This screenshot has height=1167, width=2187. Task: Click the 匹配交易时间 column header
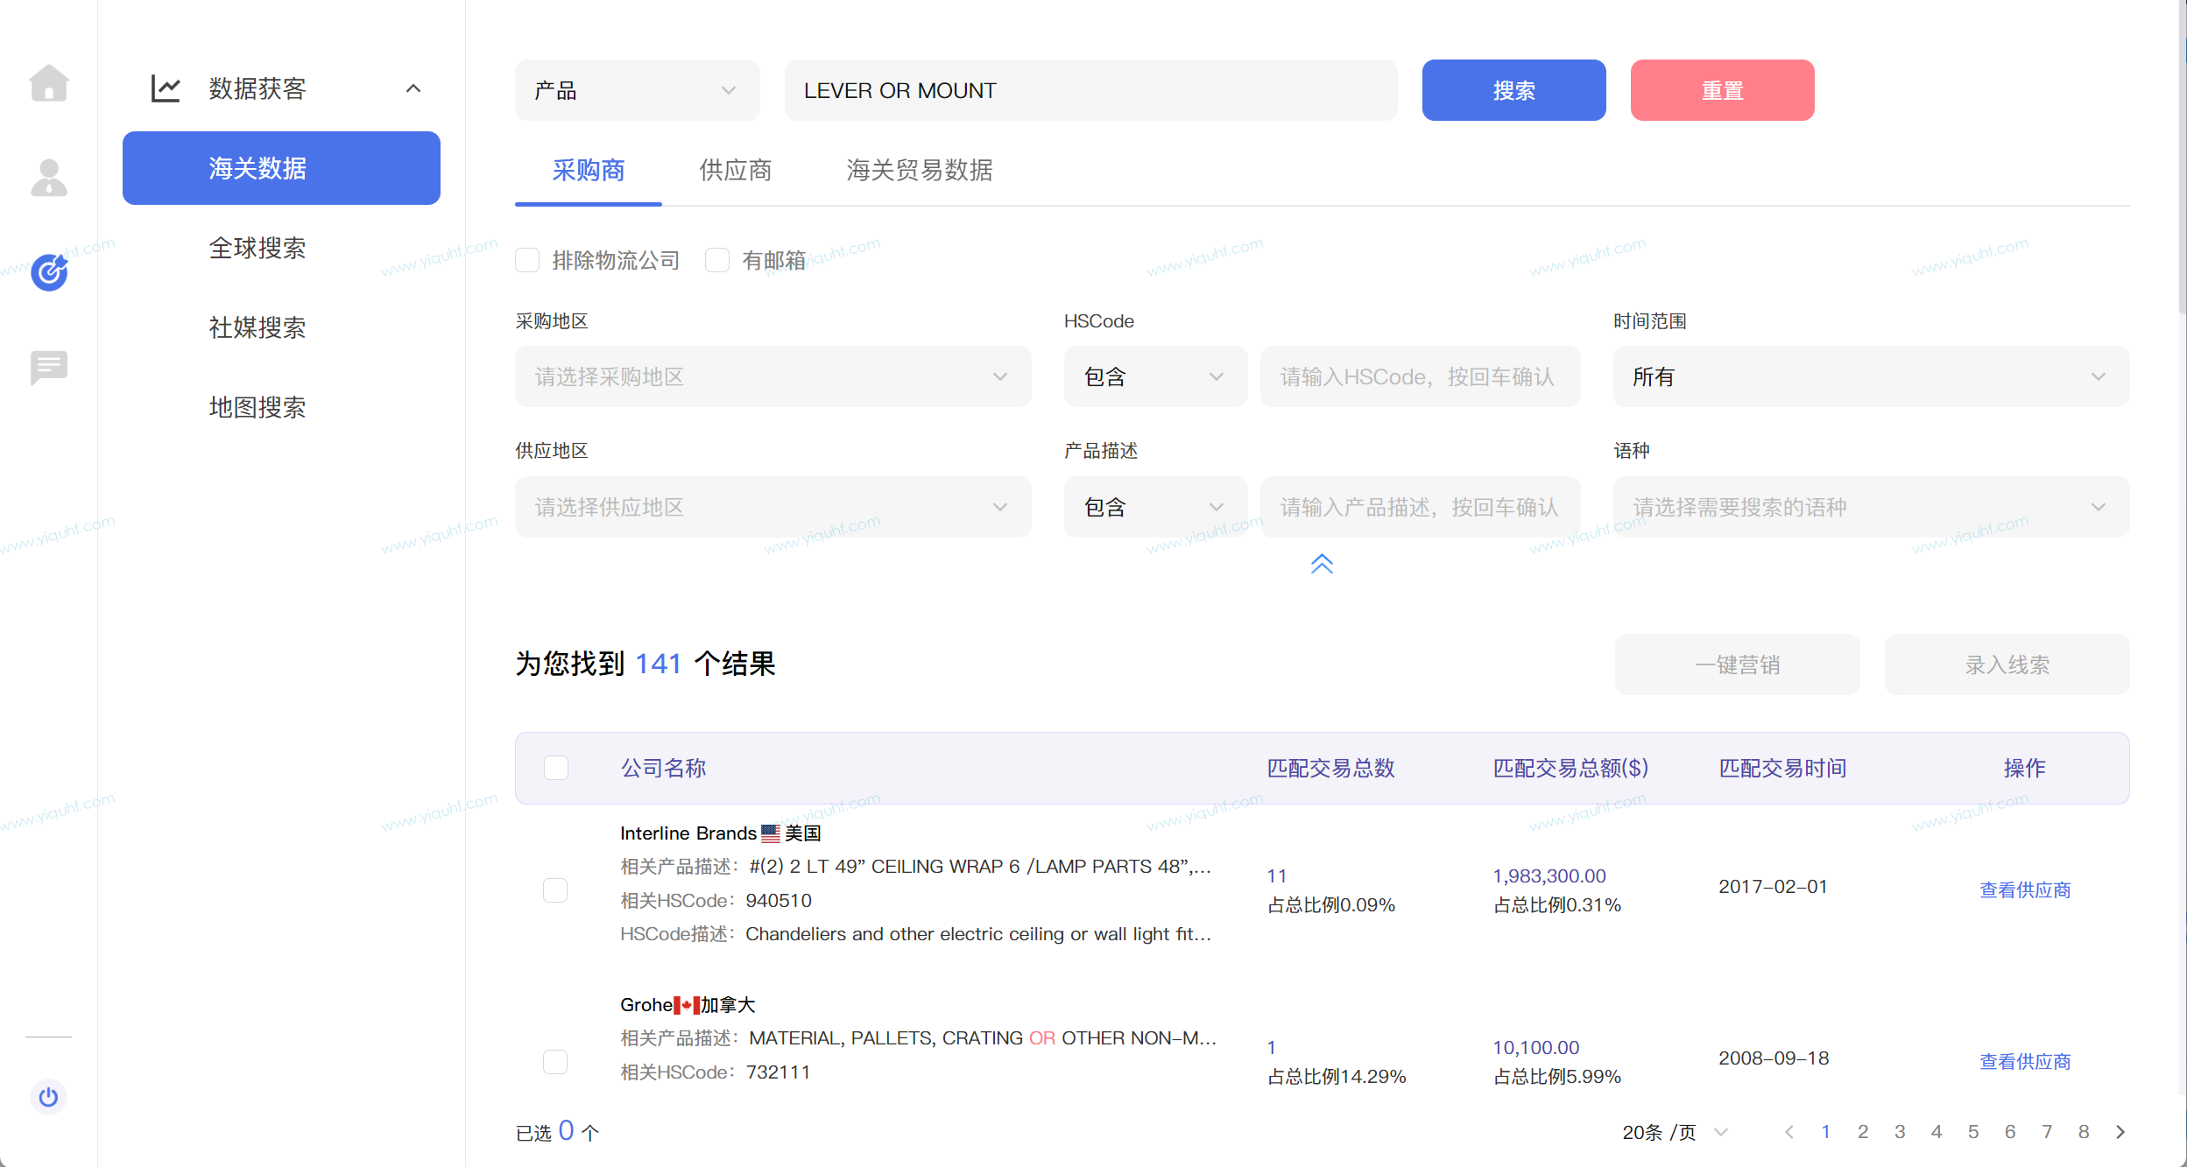pyautogui.click(x=1782, y=768)
